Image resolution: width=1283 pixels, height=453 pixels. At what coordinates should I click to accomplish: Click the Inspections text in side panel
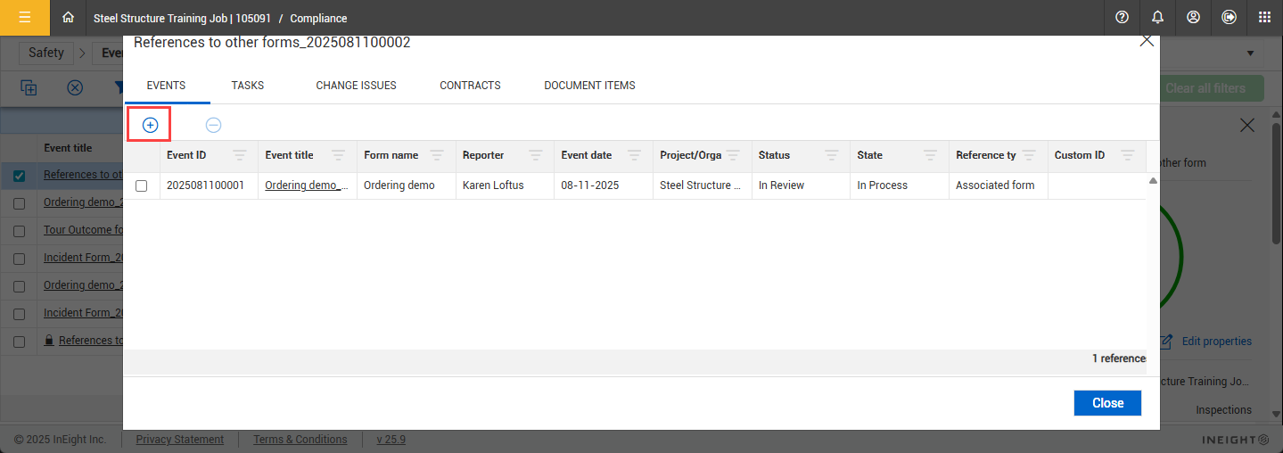(x=1223, y=410)
